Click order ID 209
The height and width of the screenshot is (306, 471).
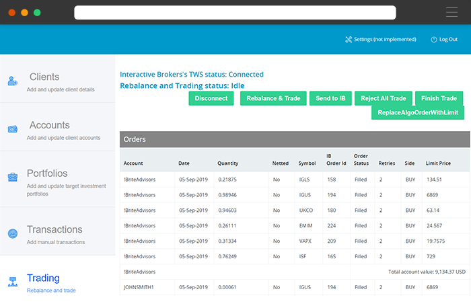[332, 241]
